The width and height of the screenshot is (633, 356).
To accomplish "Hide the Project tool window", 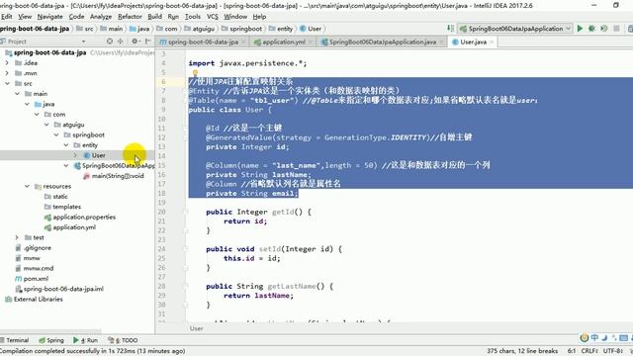I will point(148,42).
